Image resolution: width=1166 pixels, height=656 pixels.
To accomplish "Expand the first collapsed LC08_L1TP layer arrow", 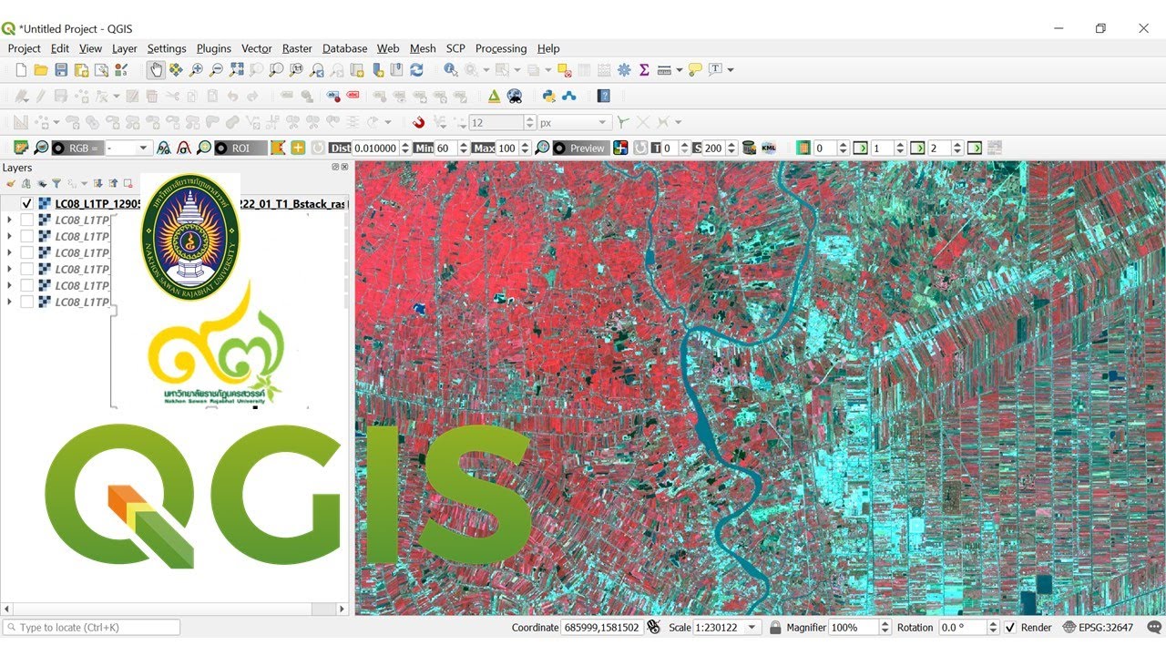I will (x=9, y=220).
